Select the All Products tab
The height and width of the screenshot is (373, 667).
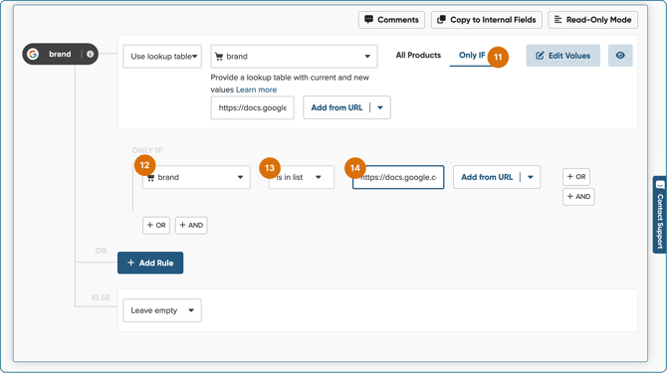418,56
